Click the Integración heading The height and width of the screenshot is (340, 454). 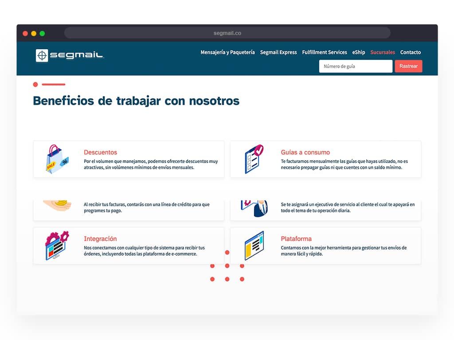pyautogui.click(x=100, y=239)
